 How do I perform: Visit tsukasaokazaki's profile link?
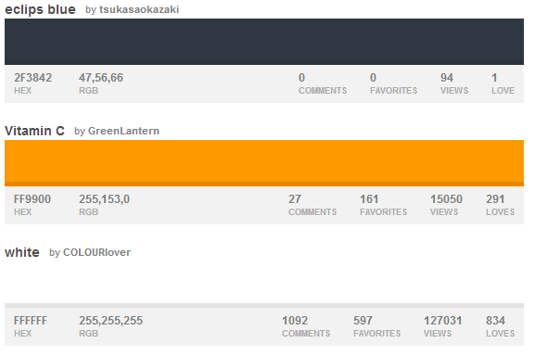(139, 9)
